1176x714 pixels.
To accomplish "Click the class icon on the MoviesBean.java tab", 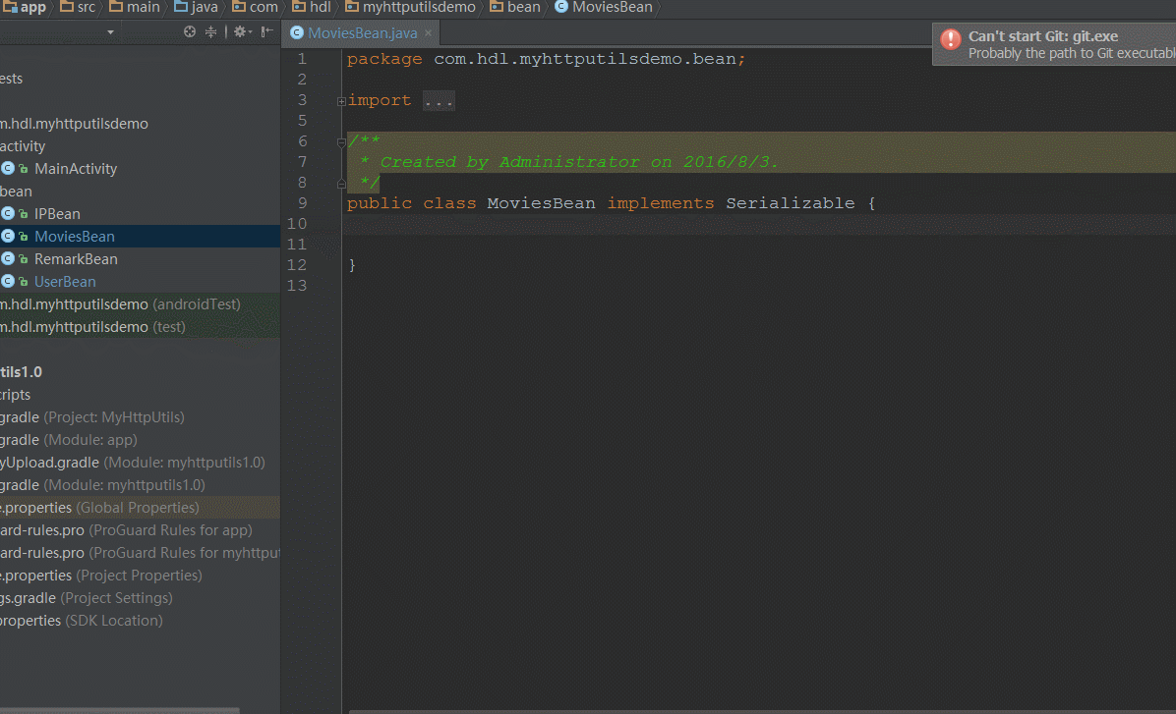I will pos(297,33).
